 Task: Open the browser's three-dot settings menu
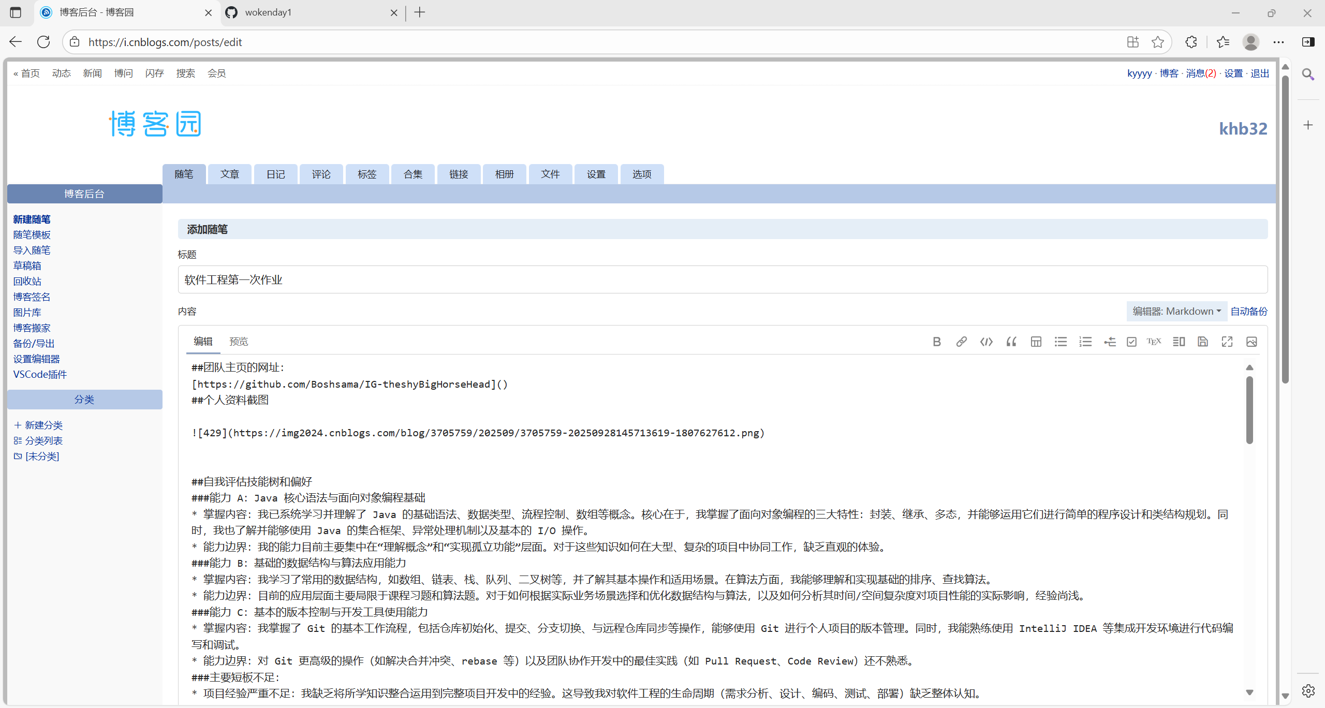point(1278,42)
